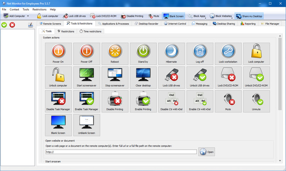The width and height of the screenshot is (286, 171).
Task: Click Disable Printing in top toolbar
Action: coord(132,16)
